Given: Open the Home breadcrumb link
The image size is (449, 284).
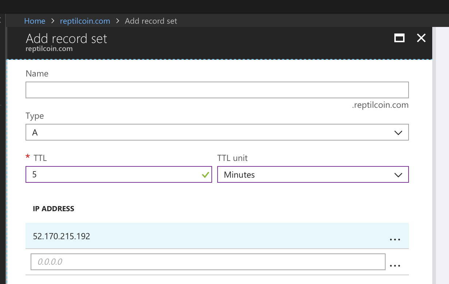Looking at the screenshot, I should coord(35,21).
